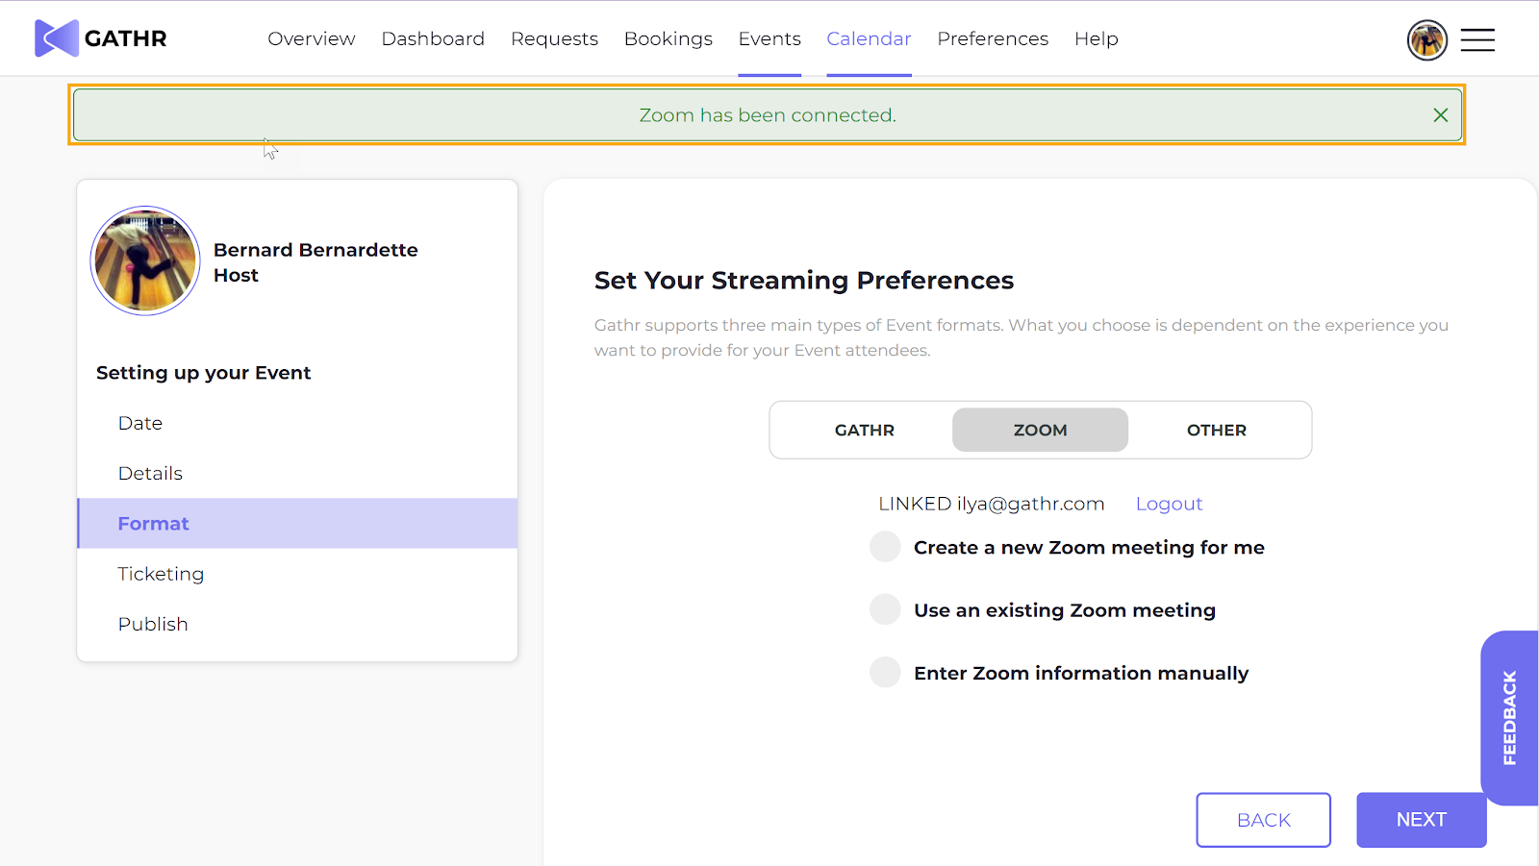This screenshot has width=1539, height=866.
Task: Click Bernard Bernardette's profile picture
Action: (x=145, y=260)
